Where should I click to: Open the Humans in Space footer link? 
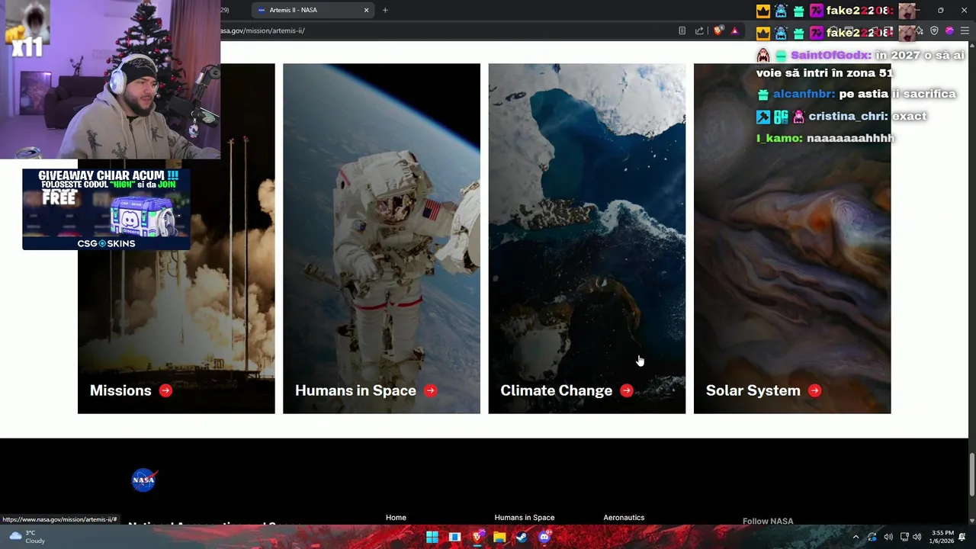(x=525, y=518)
